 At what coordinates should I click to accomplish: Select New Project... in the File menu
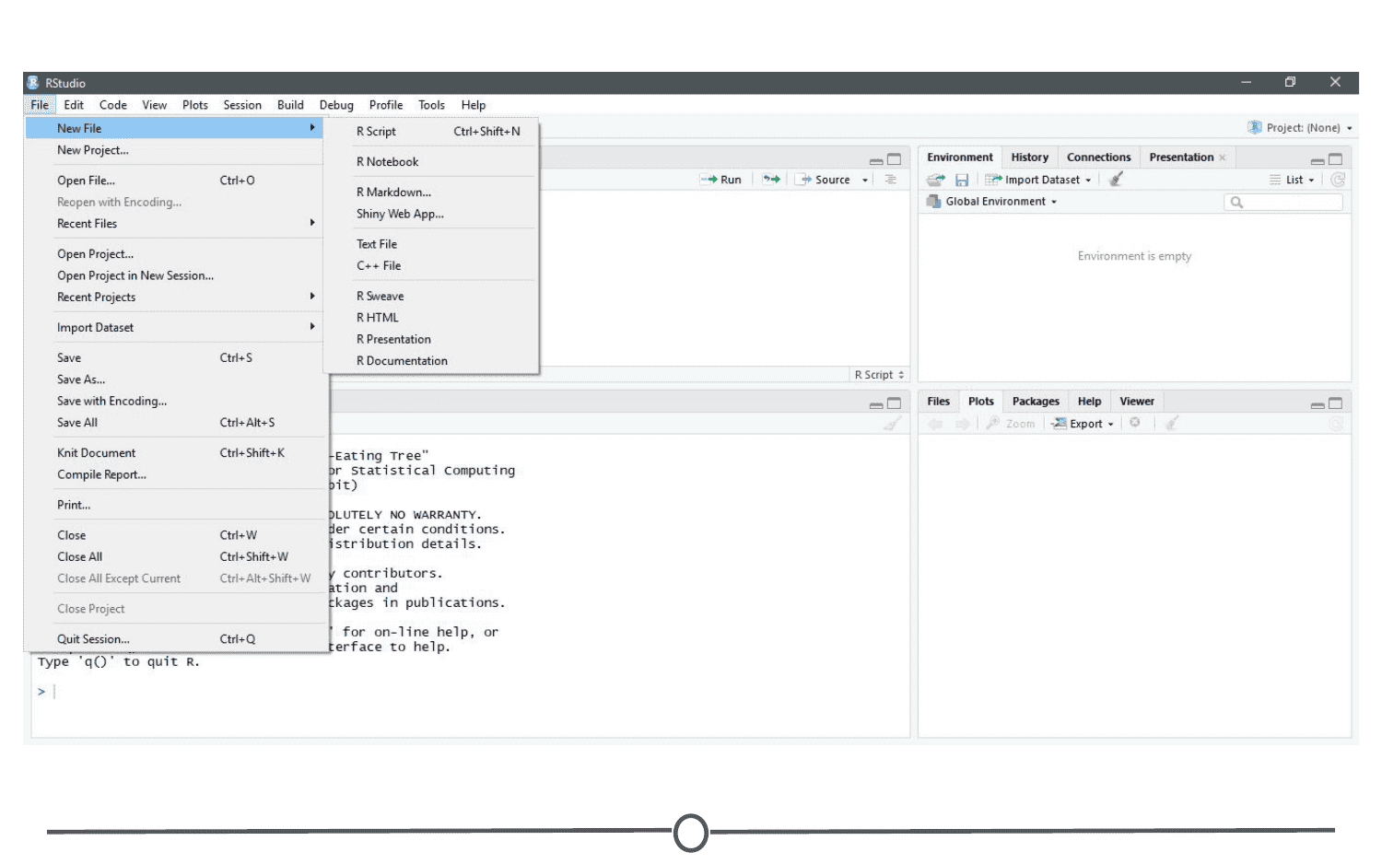point(174,150)
